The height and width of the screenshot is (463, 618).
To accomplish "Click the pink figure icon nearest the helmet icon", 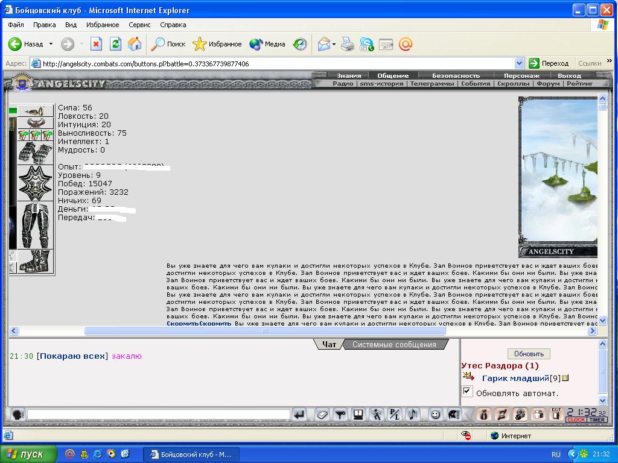I will [x=484, y=414].
